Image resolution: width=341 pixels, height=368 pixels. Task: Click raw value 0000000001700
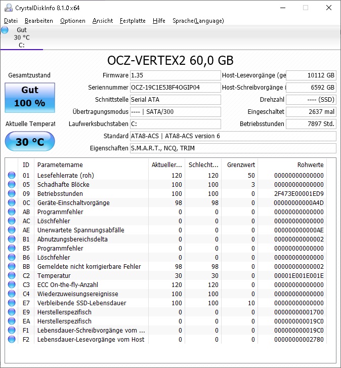pos(299,312)
